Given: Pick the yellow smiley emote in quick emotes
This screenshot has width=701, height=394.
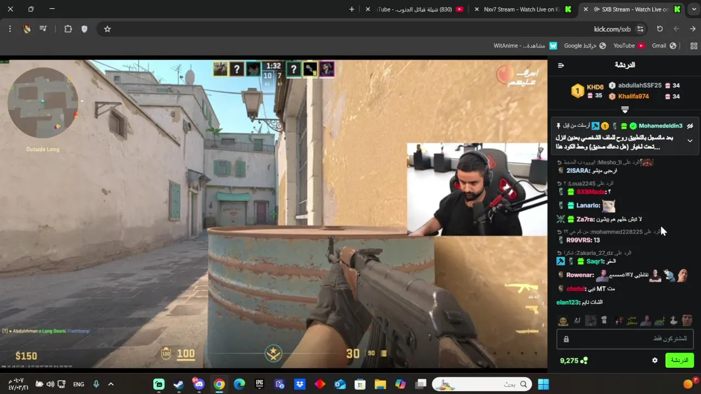Looking at the screenshot, I should [x=562, y=321].
